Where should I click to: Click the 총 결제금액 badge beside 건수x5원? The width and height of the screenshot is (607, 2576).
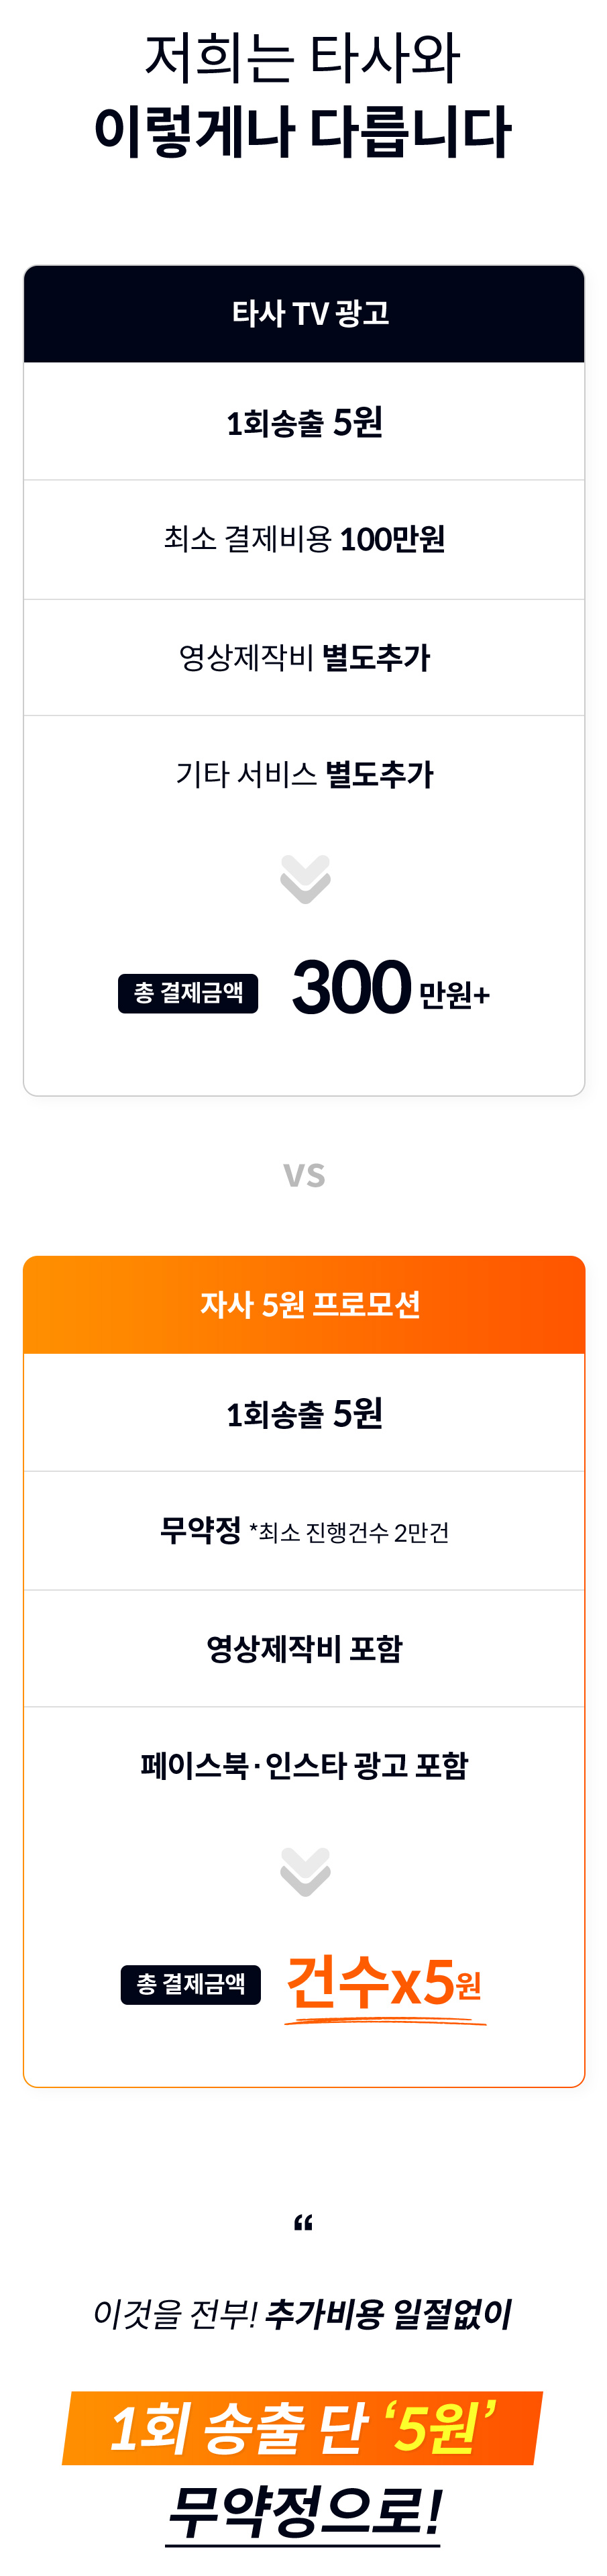(191, 1984)
